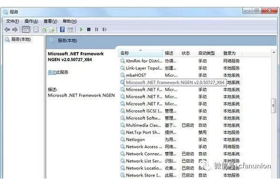Select the Microsoft iSCSI I... service name
Viewport: 280px width, 186px height.
(x=144, y=111)
